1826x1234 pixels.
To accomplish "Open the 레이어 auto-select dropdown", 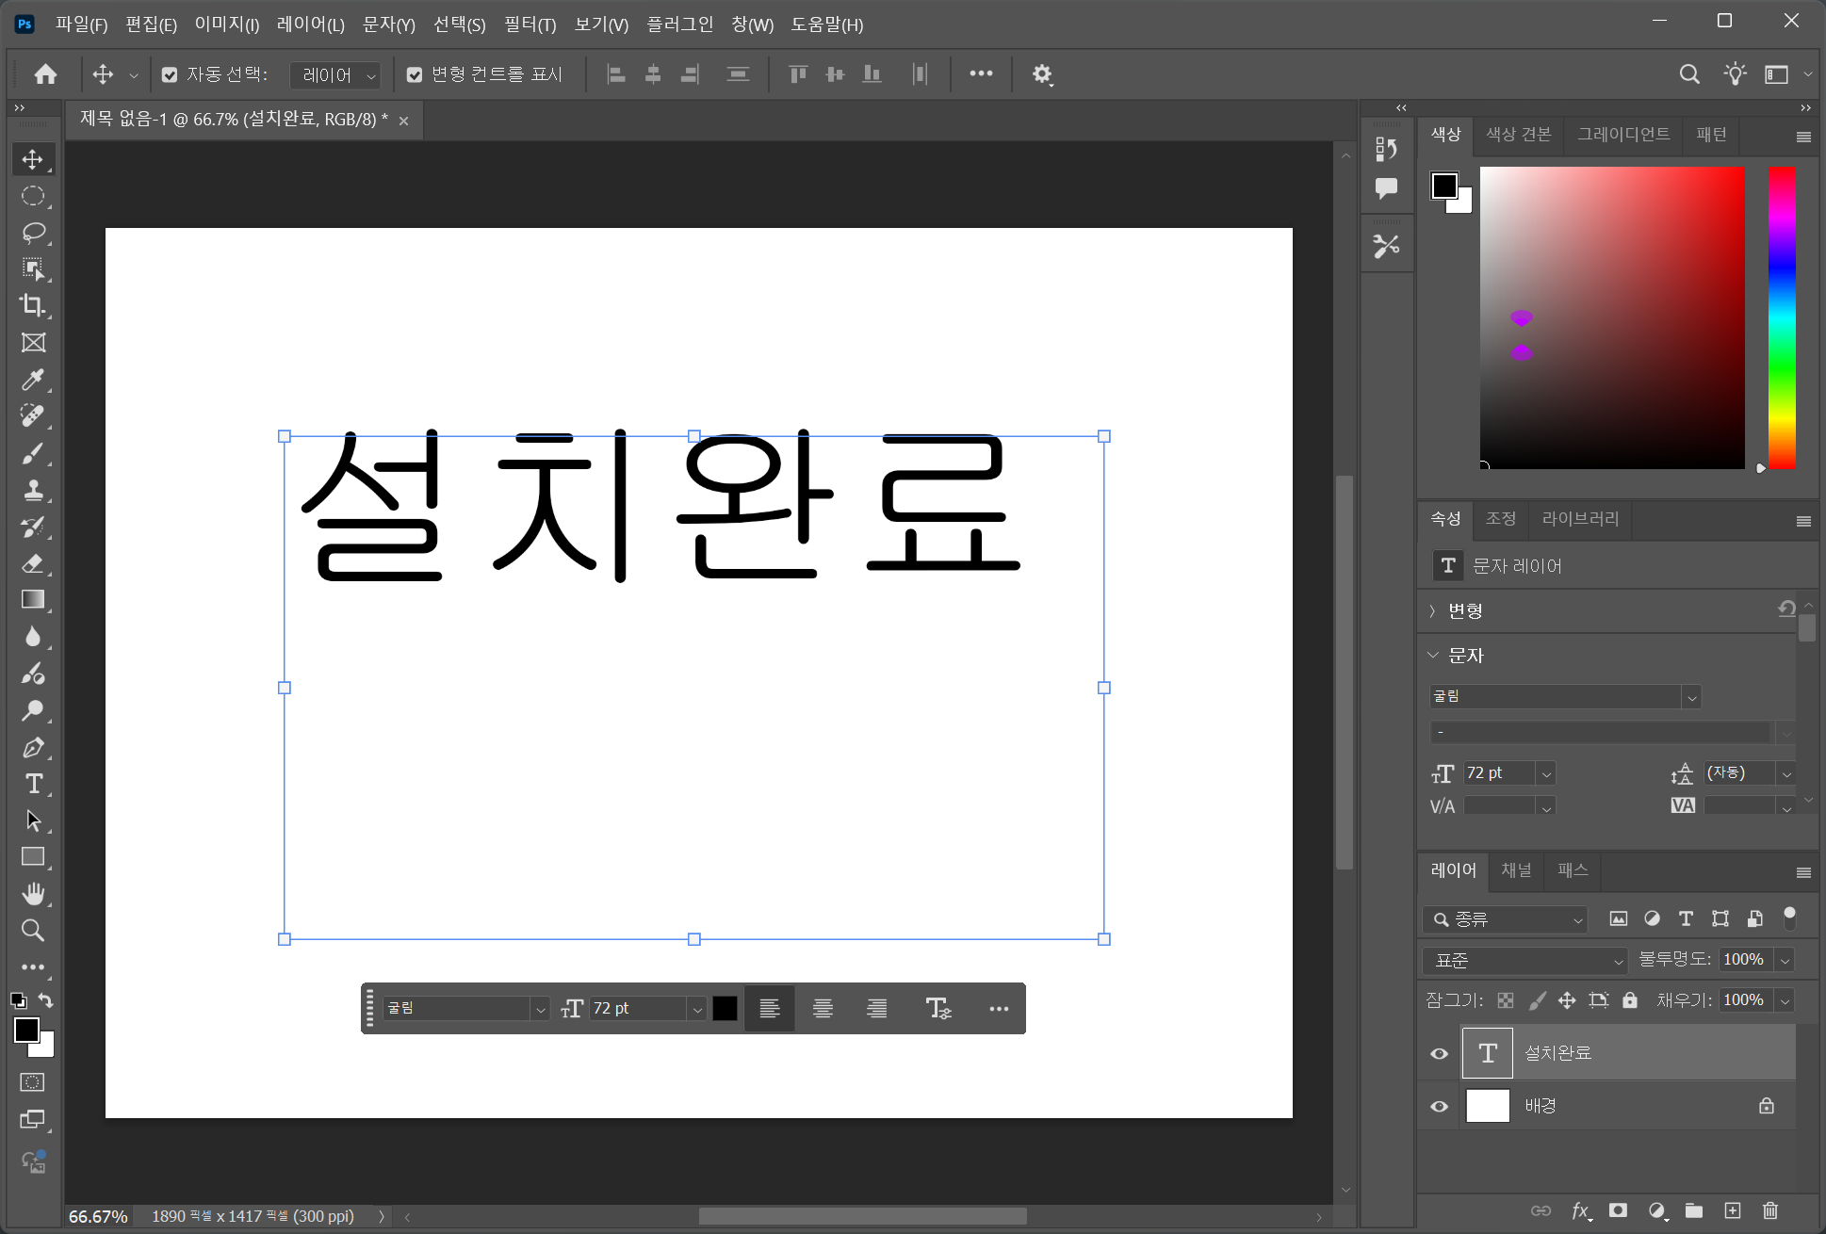I will 335,74.
